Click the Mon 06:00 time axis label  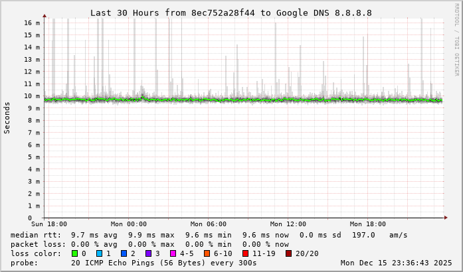pos(209,224)
